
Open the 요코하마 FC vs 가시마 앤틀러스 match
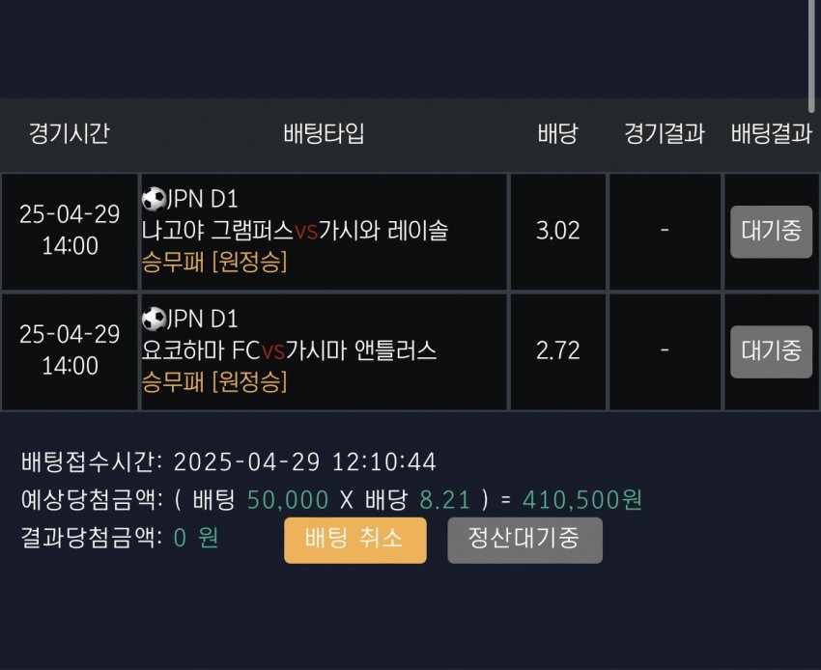pyautogui.click(x=289, y=350)
